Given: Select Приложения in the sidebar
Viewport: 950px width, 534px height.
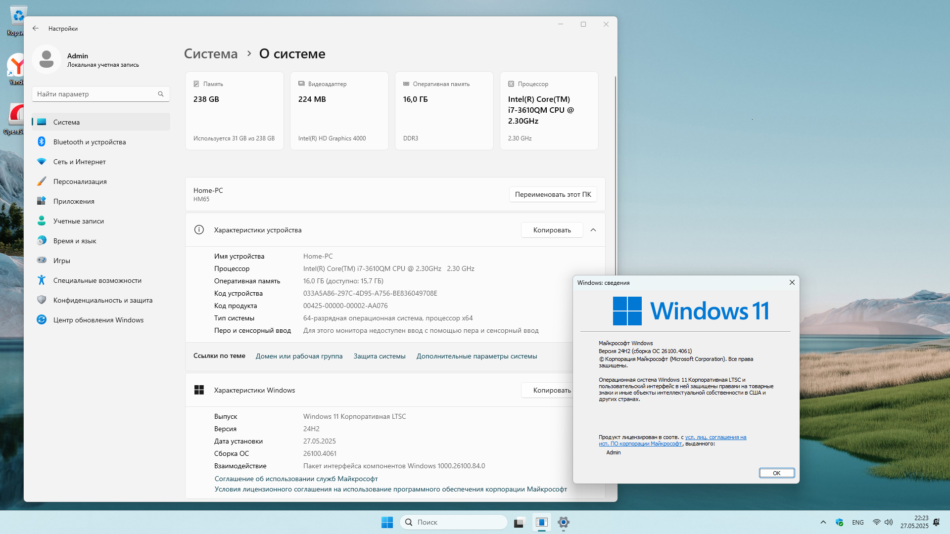Looking at the screenshot, I should pyautogui.click(x=74, y=201).
